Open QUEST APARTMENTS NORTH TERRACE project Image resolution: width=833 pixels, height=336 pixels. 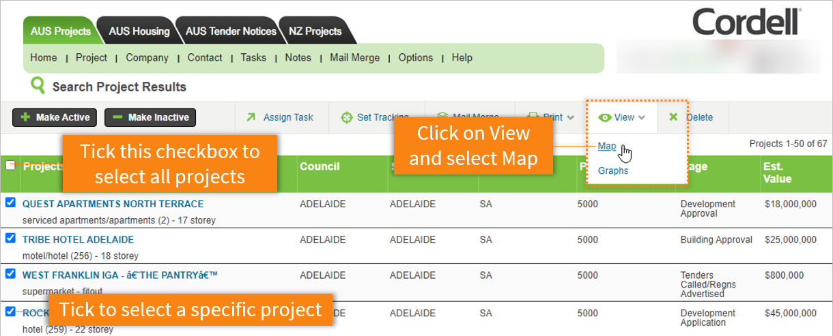(113, 204)
